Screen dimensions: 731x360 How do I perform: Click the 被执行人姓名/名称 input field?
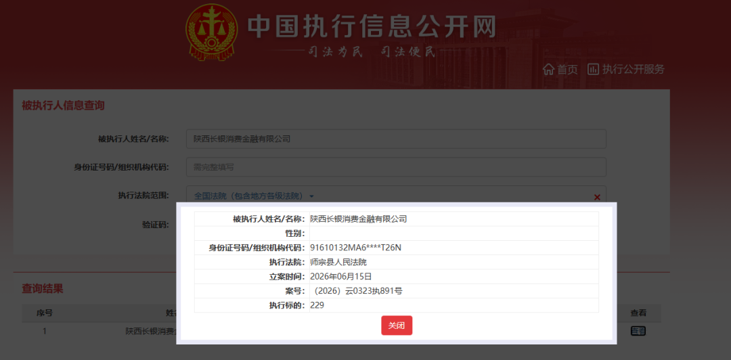396,139
